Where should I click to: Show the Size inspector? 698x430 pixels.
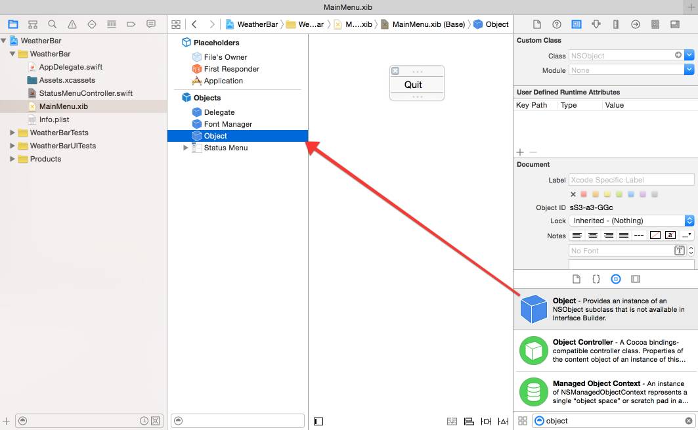click(616, 24)
